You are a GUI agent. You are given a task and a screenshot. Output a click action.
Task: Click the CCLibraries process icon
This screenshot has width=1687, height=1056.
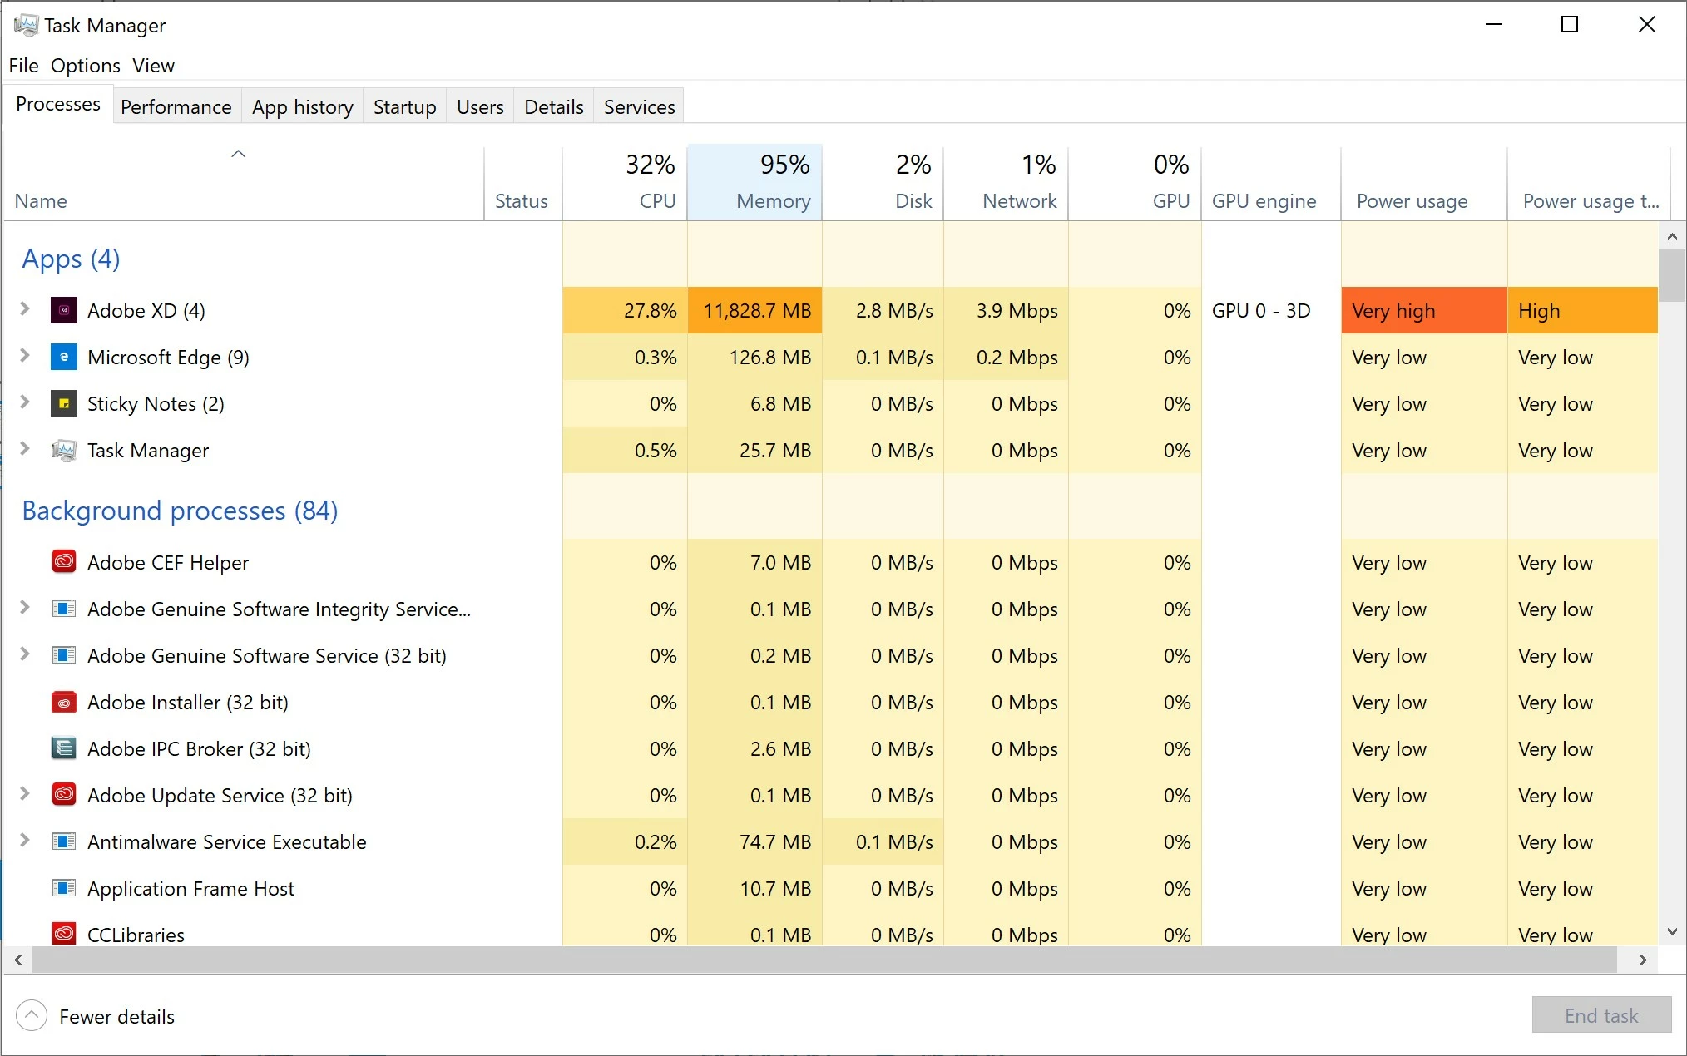64,934
